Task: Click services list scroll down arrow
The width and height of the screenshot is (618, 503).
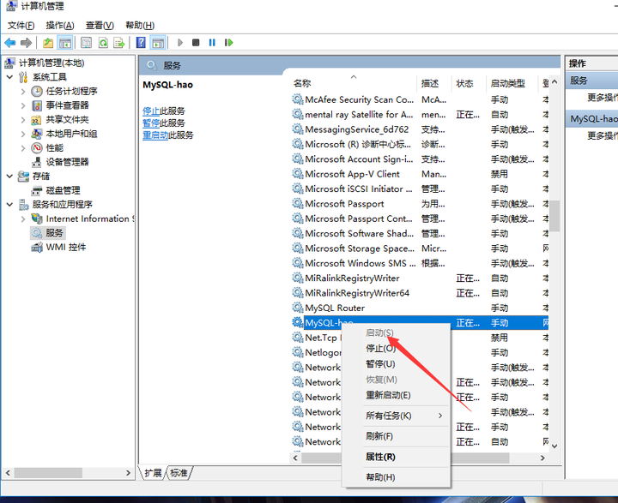Action: [554, 446]
